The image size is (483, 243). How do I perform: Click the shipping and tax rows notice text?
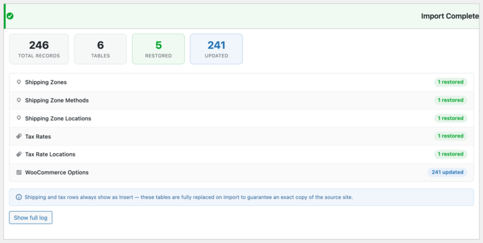189,197
